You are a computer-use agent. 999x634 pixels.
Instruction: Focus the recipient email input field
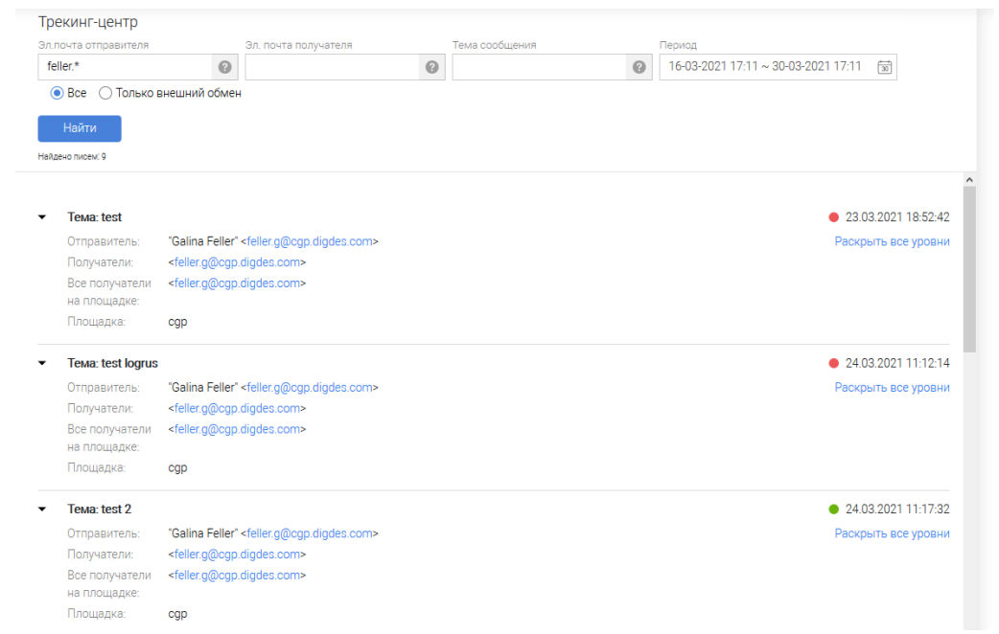click(332, 67)
